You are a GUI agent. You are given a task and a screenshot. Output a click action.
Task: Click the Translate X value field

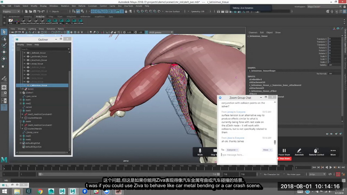coord(335,39)
